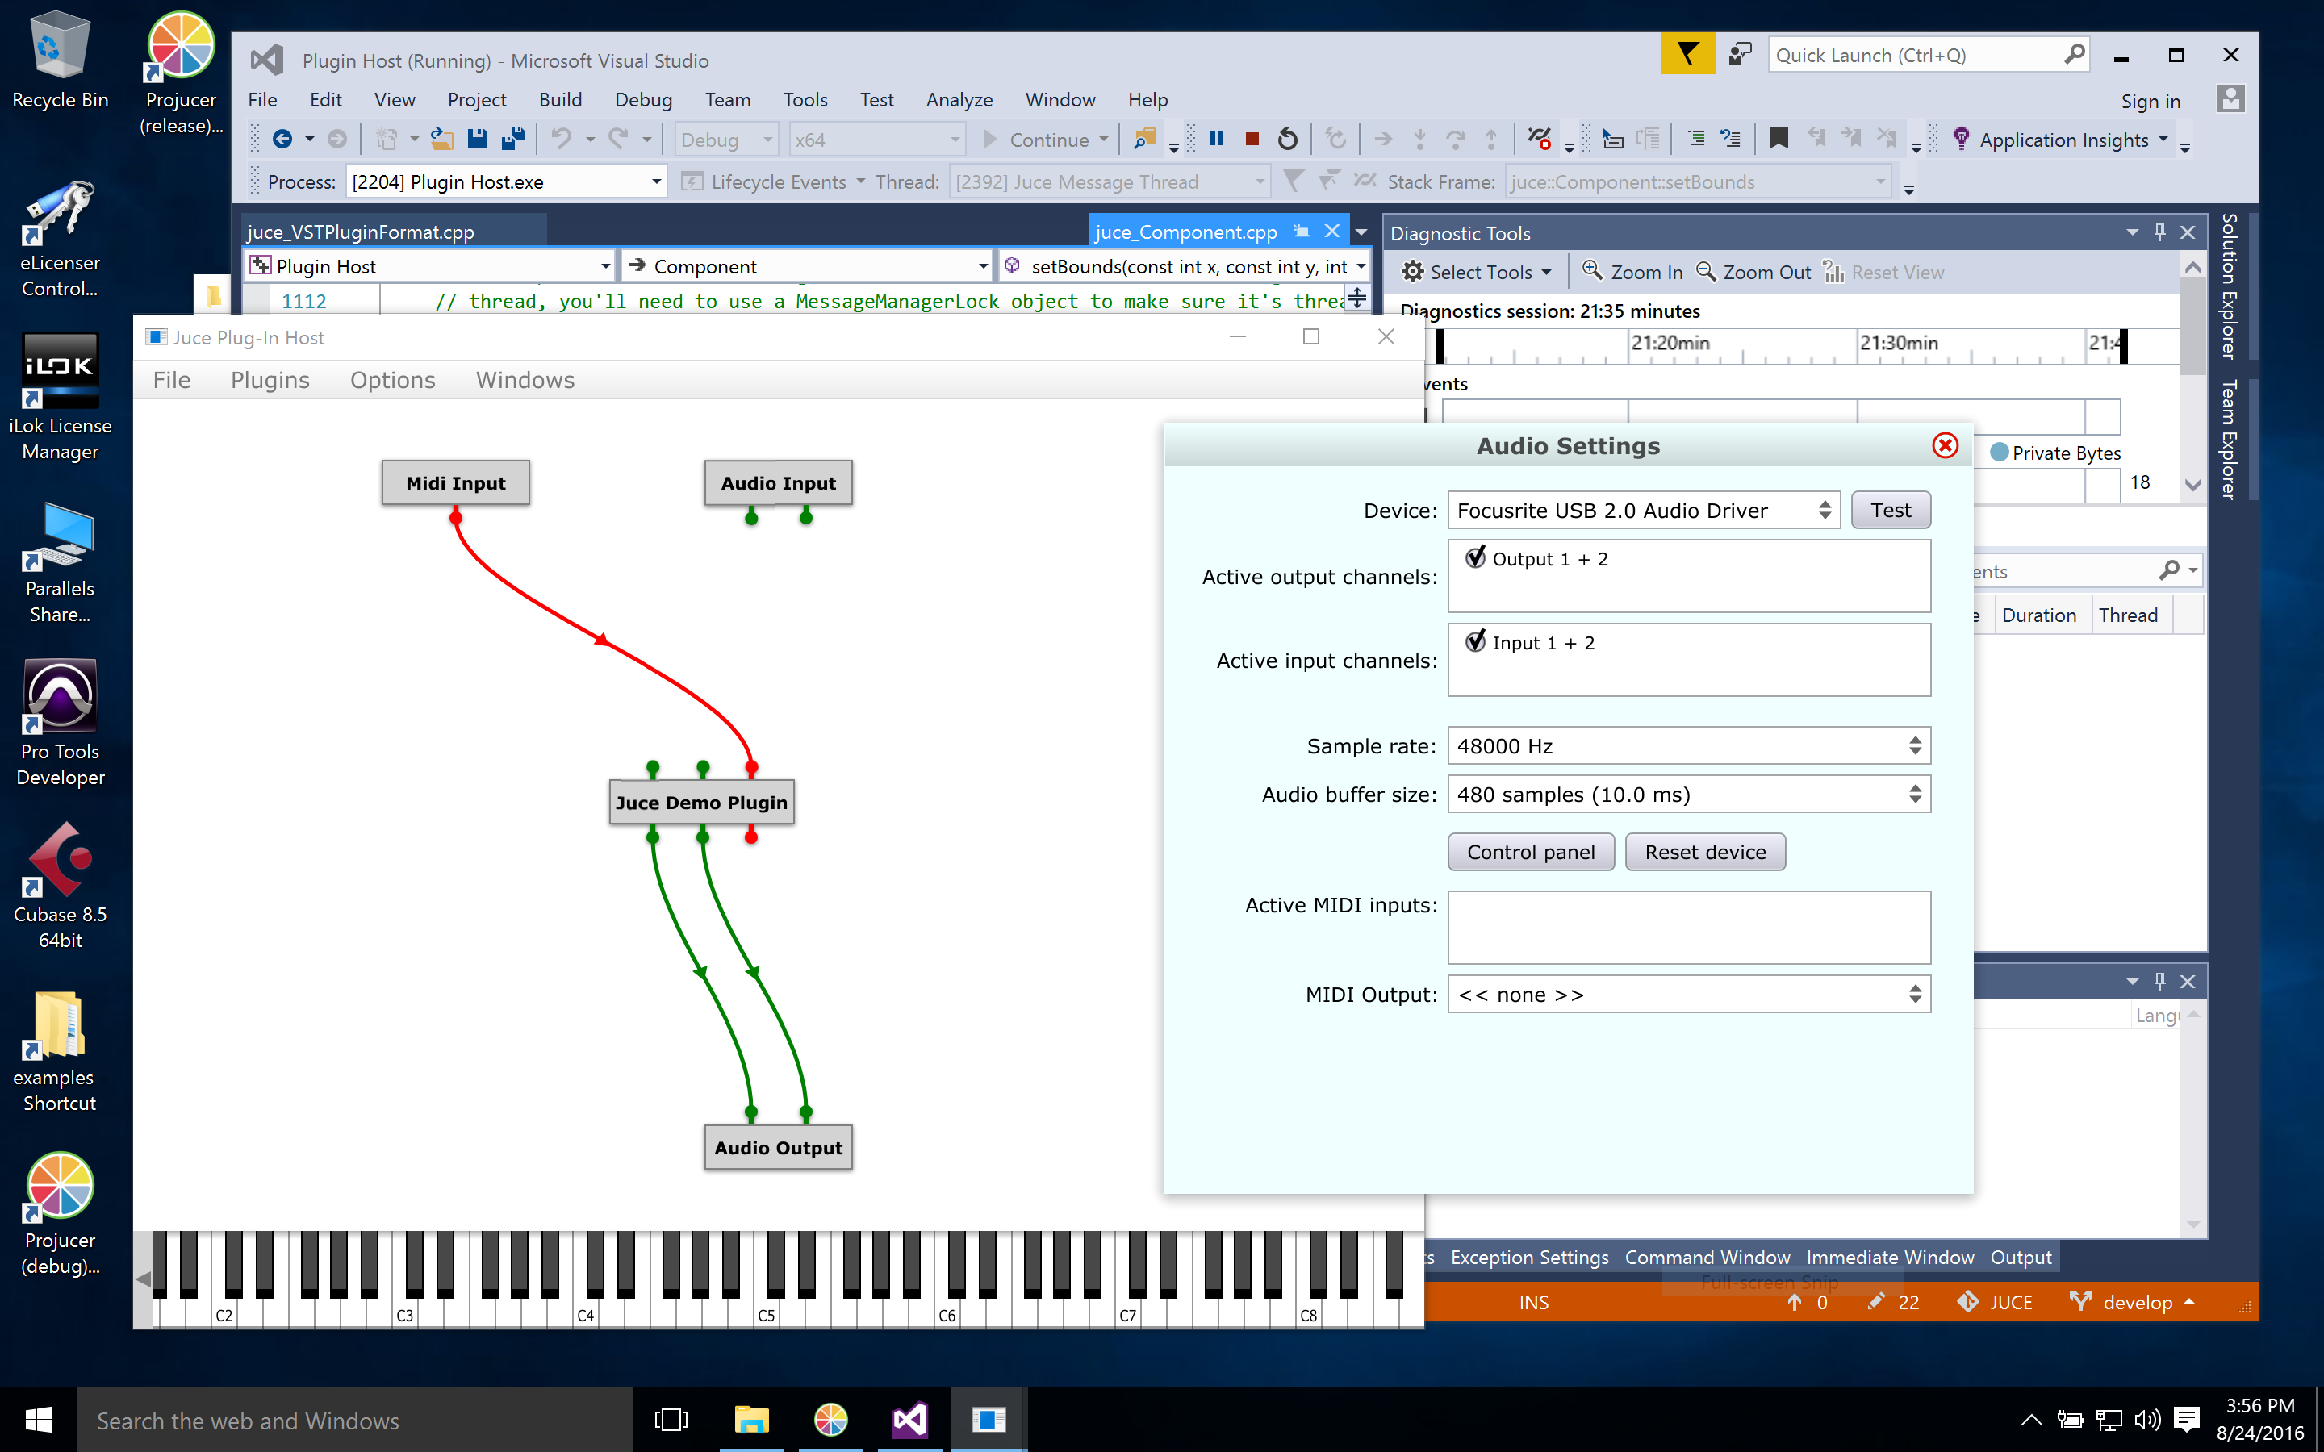The height and width of the screenshot is (1452, 2324).
Task: Open the Sample rate dropdown
Action: pos(1688,746)
